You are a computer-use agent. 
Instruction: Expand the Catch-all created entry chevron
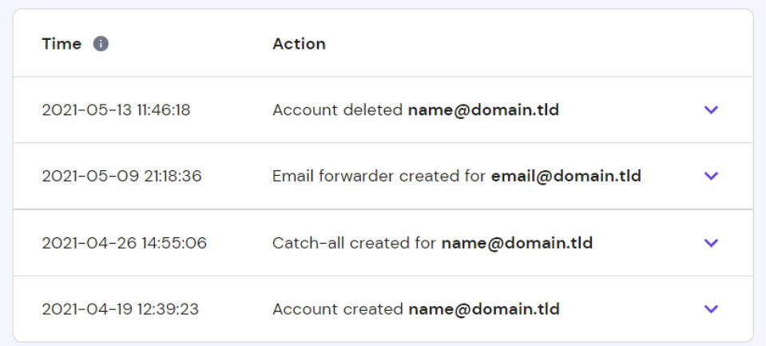(x=711, y=243)
